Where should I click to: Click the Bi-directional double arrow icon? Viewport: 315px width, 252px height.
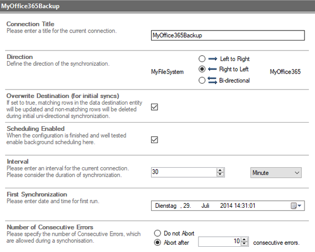click(x=213, y=80)
